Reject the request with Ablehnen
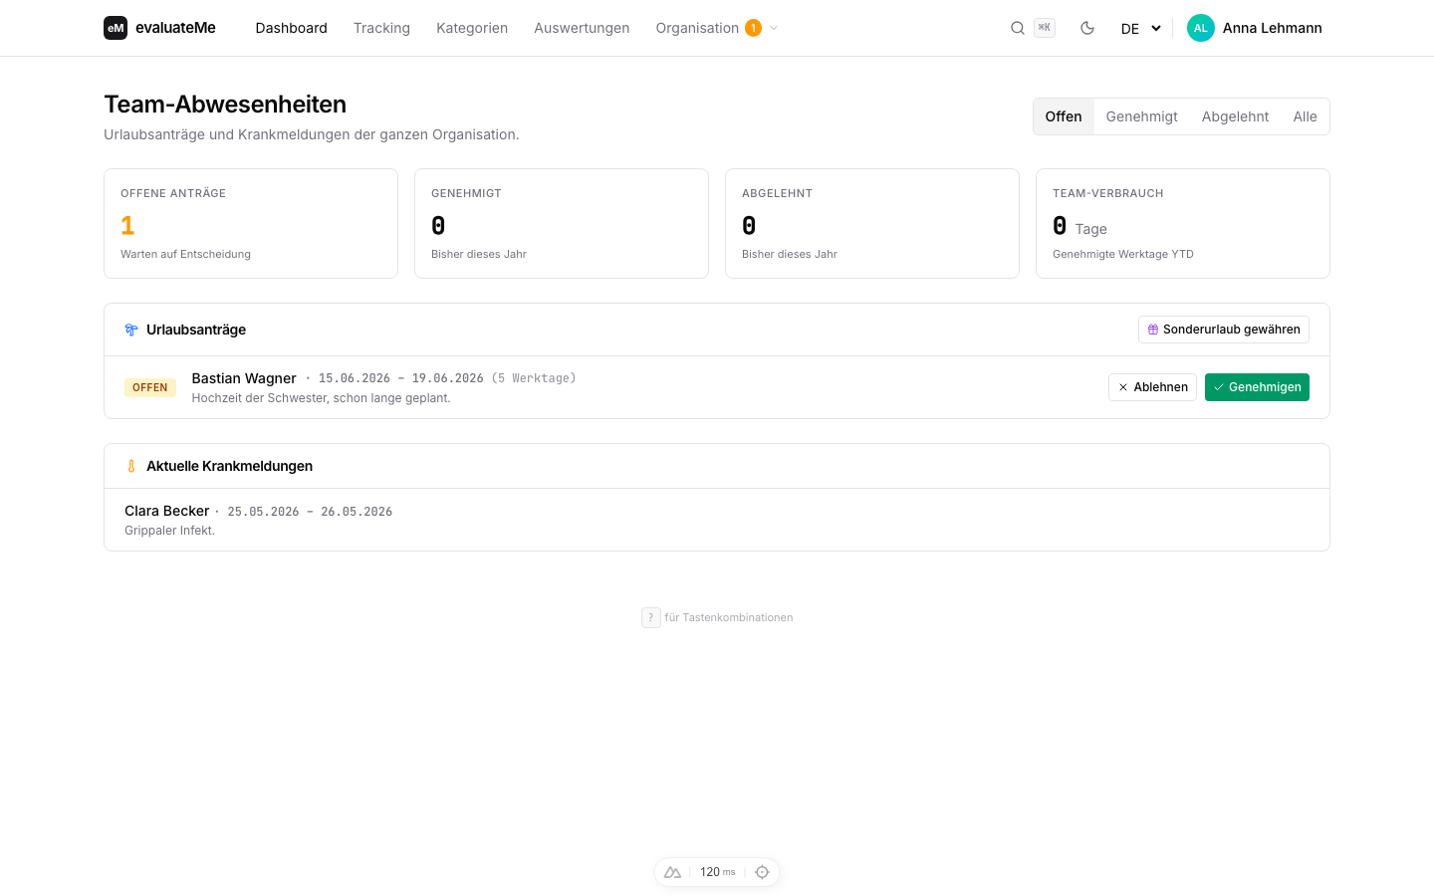This screenshot has height=896, width=1434. [x=1152, y=387]
